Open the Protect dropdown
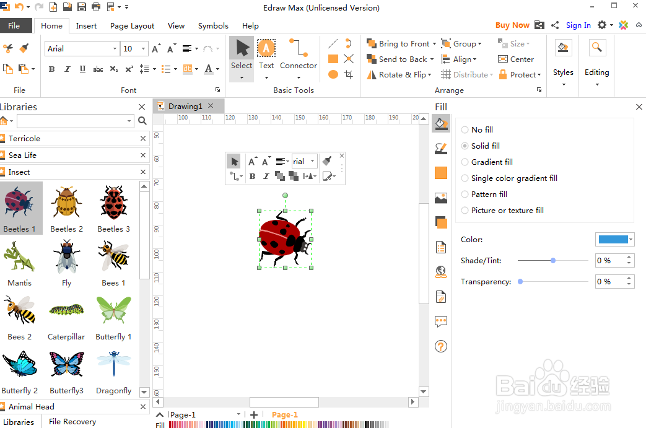Viewport: 646px width, 428px height. (520, 74)
